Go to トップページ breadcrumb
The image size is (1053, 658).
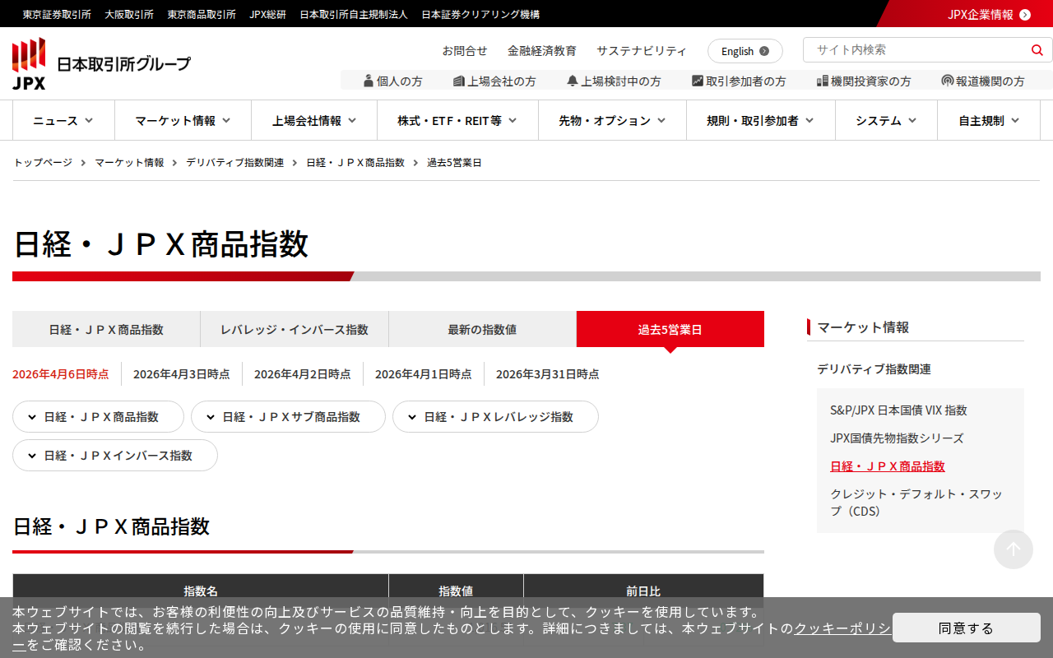click(x=43, y=163)
